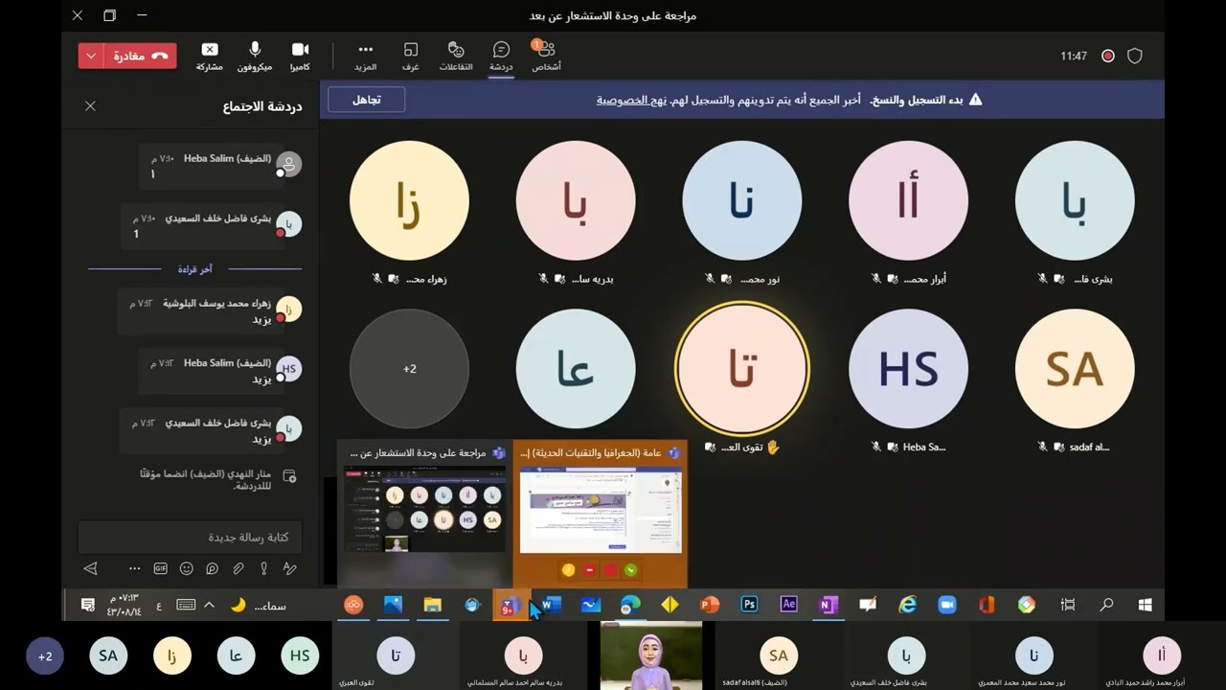Open PowerPoint from taskbar
The height and width of the screenshot is (690, 1226).
pyautogui.click(x=710, y=605)
